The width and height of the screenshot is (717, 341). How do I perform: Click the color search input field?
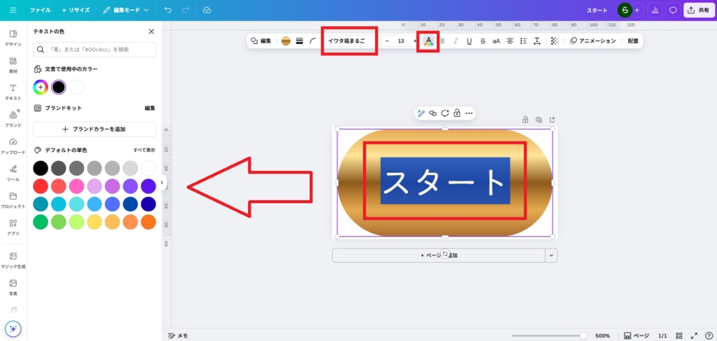click(95, 49)
